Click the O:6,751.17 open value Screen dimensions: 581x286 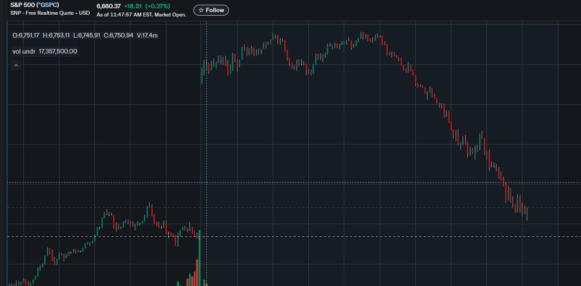[26, 35]
